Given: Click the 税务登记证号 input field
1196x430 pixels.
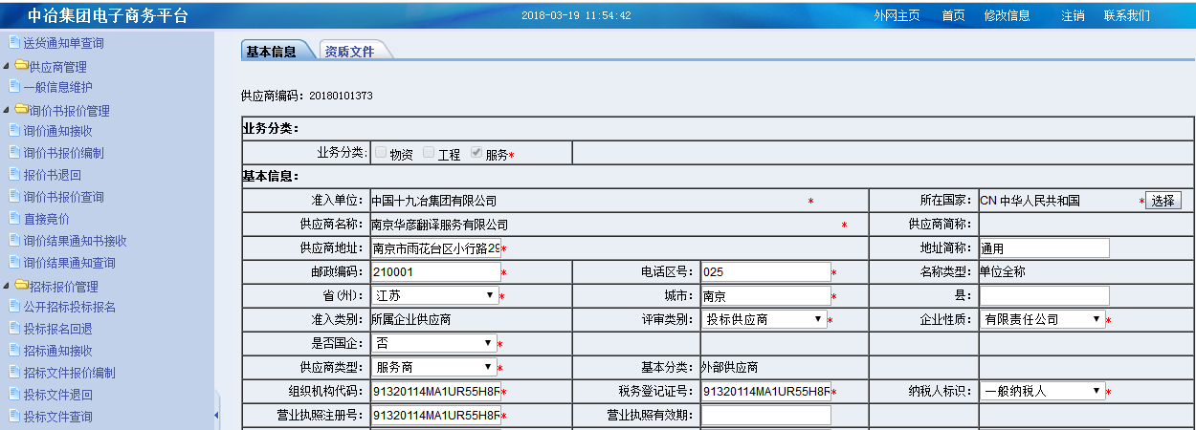Looking at the screenshot, I should [765, 391].
